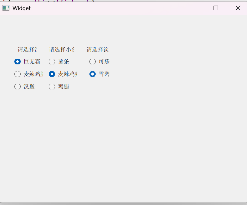
Task: Click the 请选择饮 group heading
Action: [98, 50]
